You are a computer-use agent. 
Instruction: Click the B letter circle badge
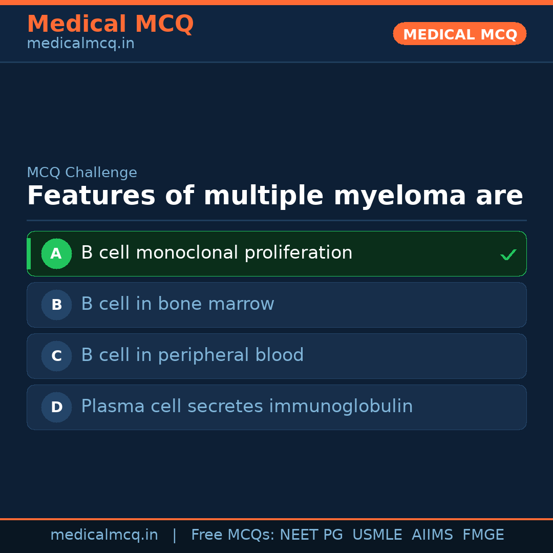pos(56,305)
